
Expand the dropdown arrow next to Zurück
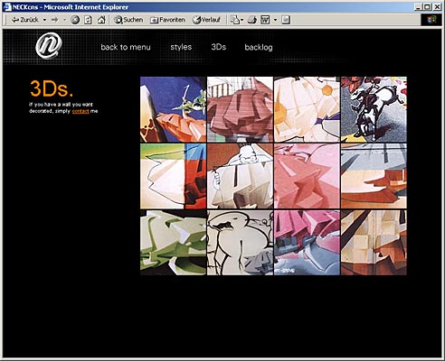(44, 20)
